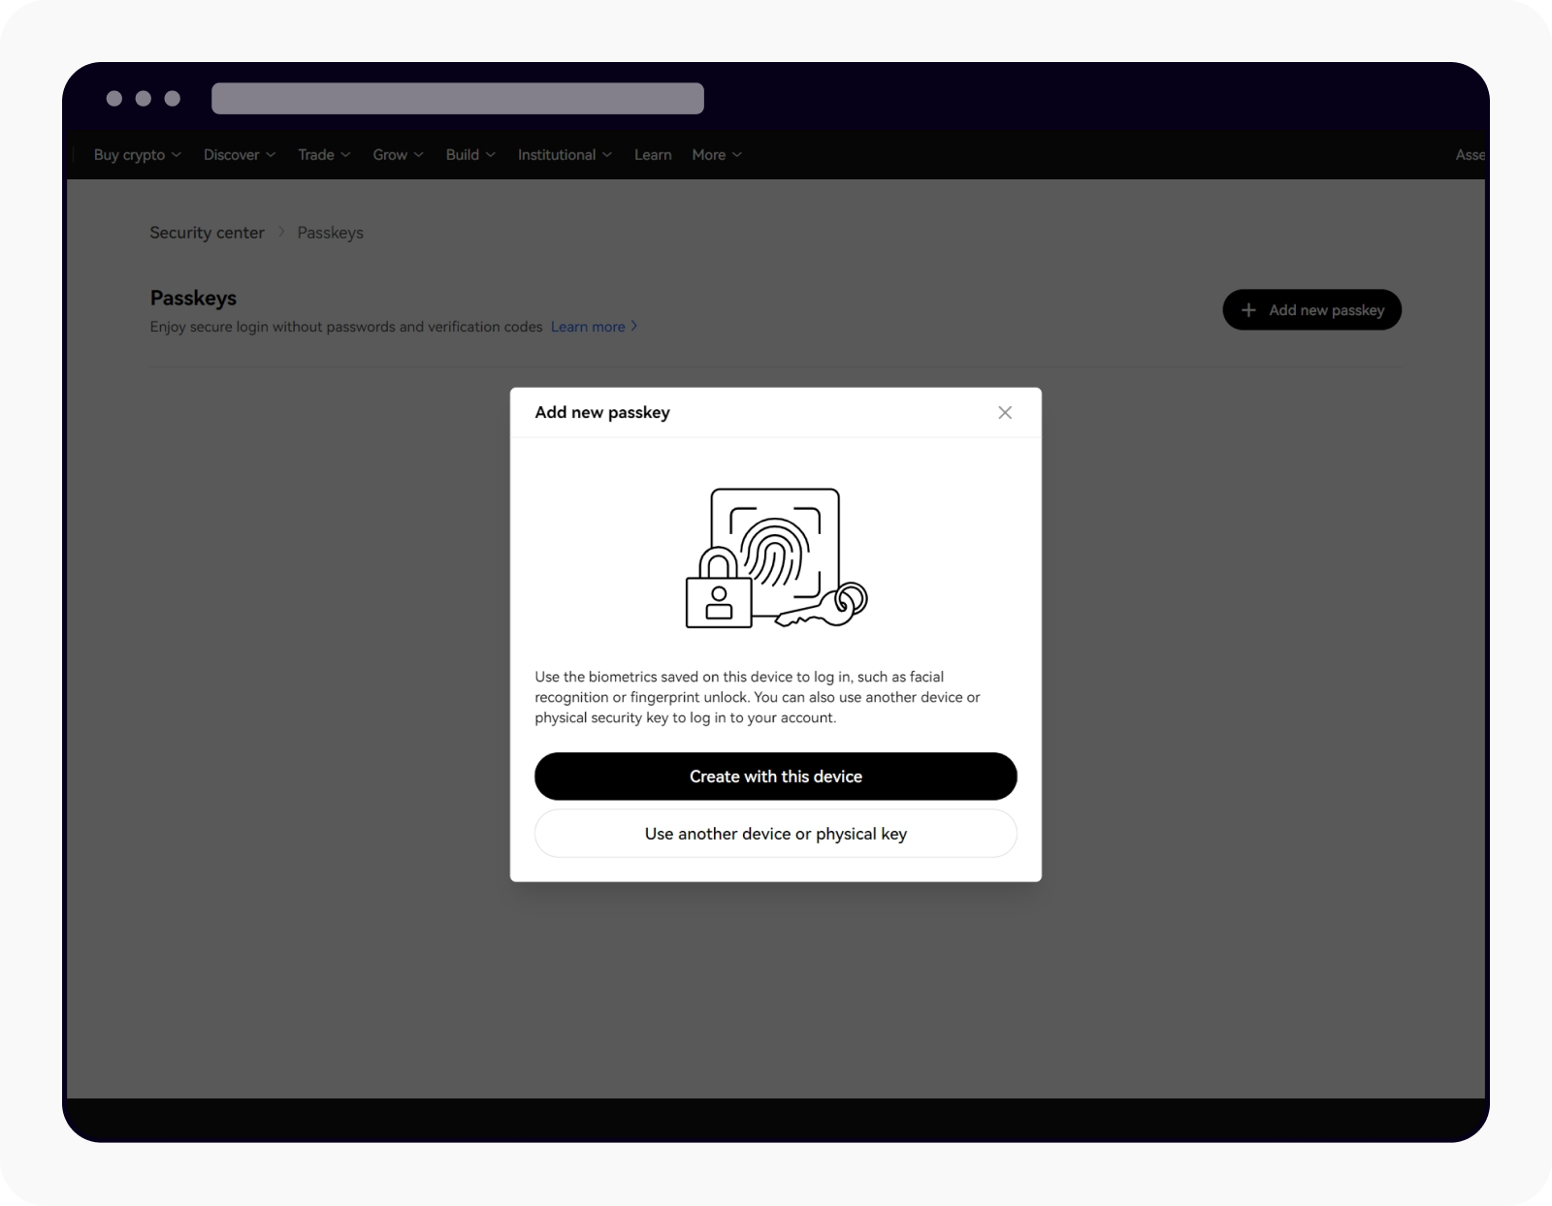Choose Use another device or physical key
Image resolution: width=1552 pixels, height=1206 pixels.
coord(776,834)
